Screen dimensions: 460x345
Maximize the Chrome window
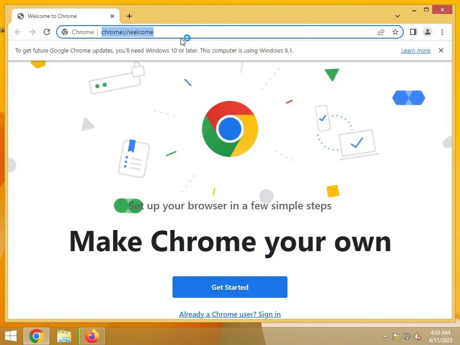426,10
